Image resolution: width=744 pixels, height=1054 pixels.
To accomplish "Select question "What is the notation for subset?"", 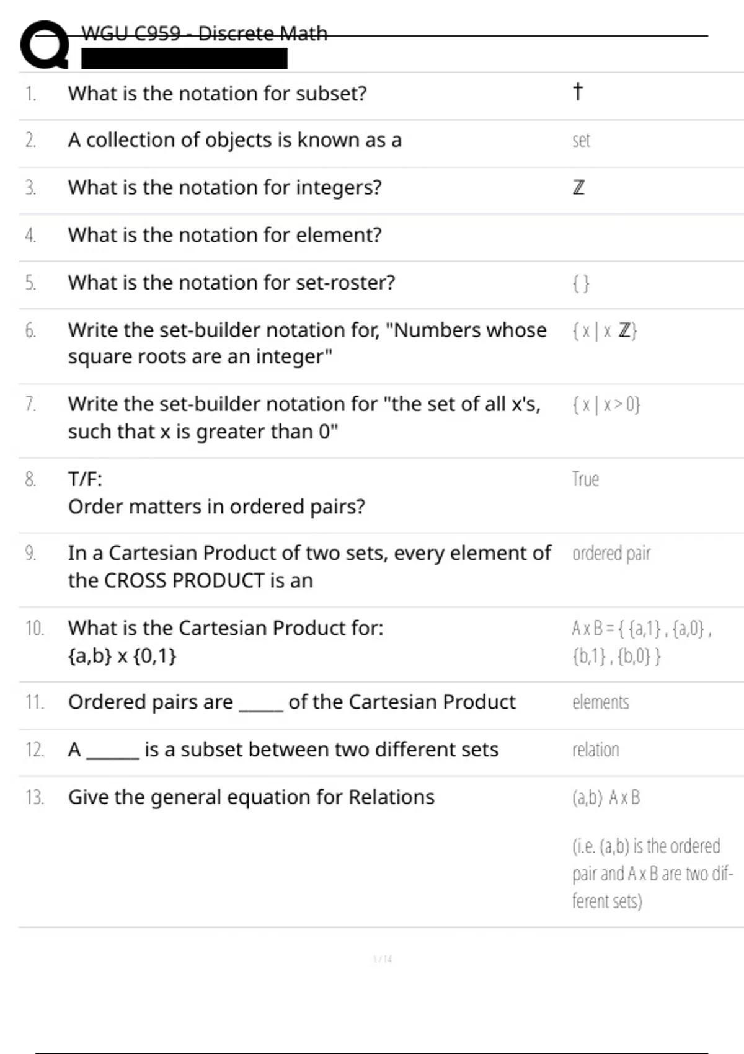I will click(217, 94).
